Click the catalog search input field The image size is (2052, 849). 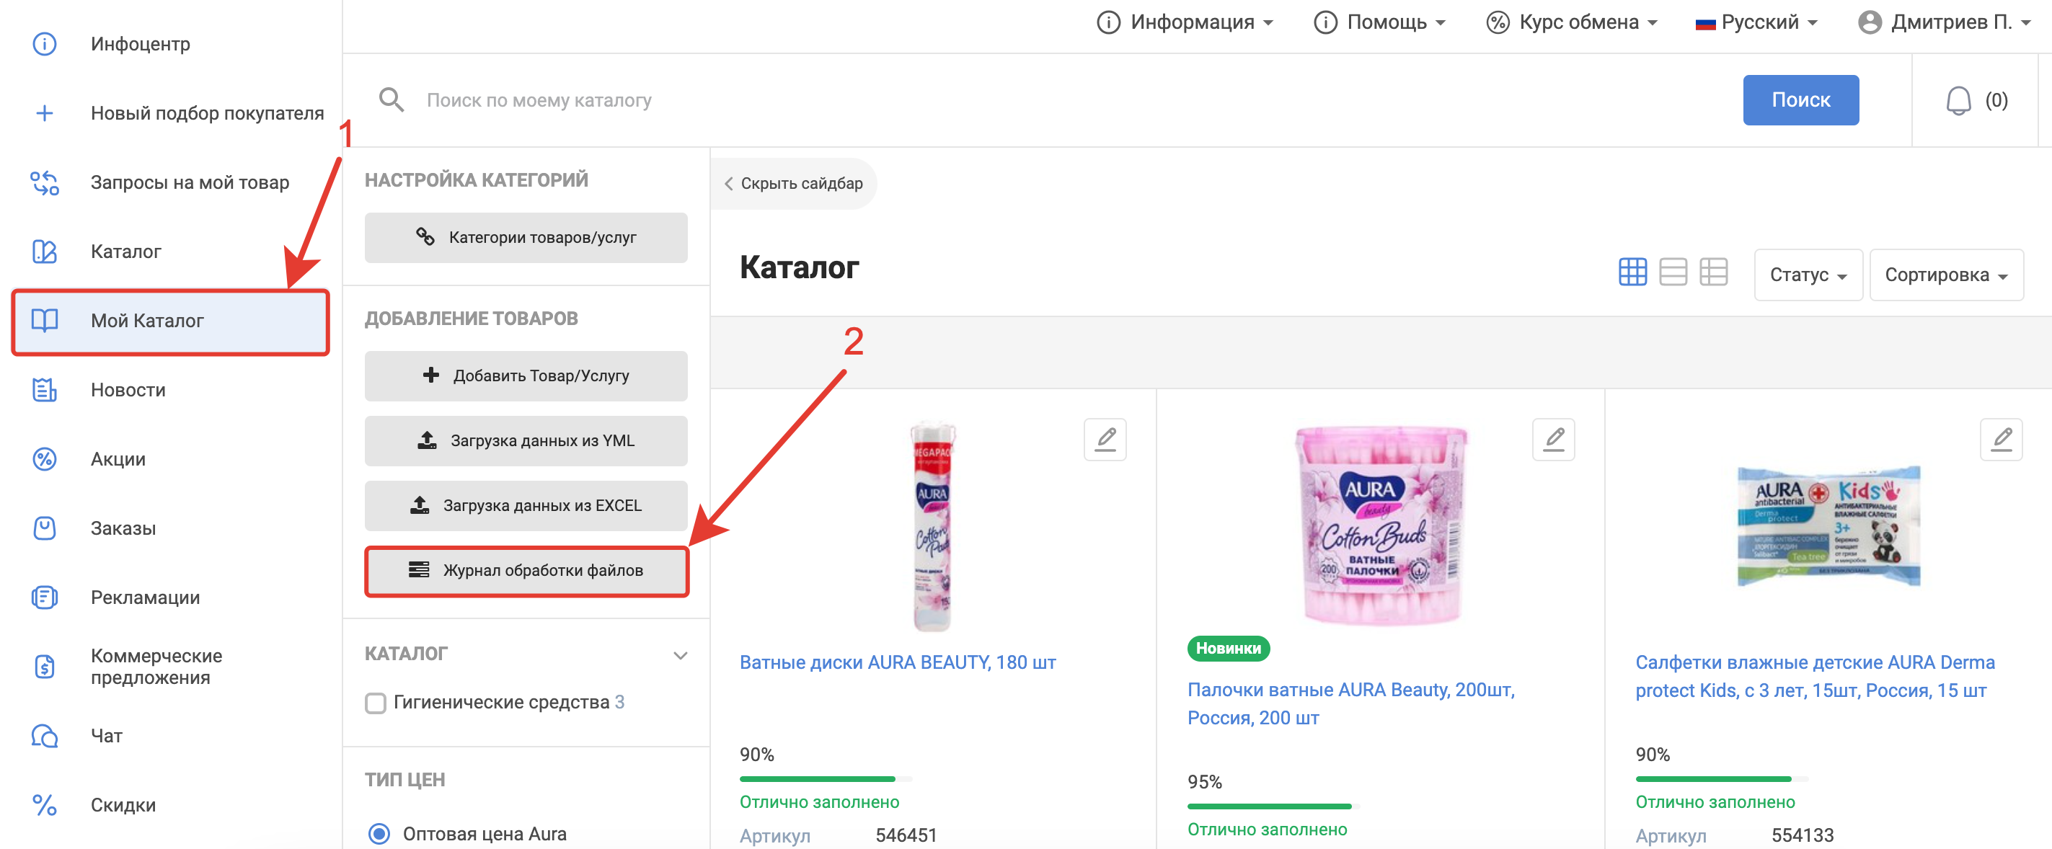coord(1035,100)
